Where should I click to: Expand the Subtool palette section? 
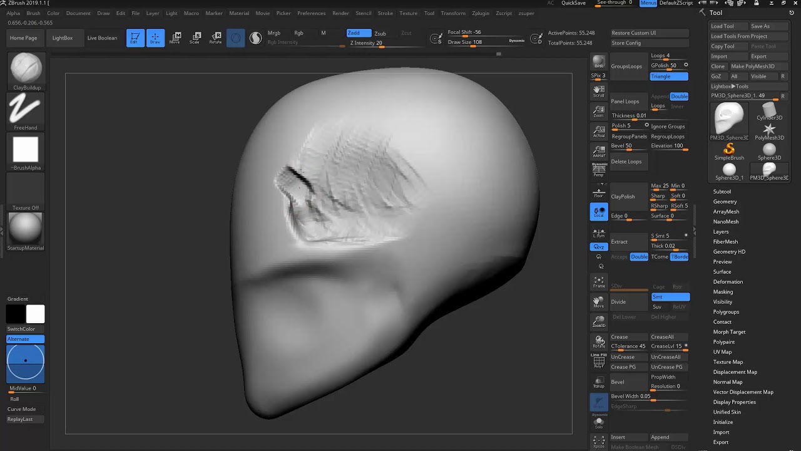tap(722, 192)
